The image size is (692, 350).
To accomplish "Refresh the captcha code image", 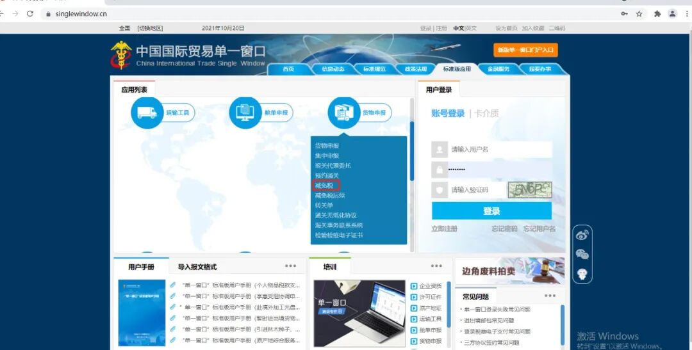I will pos(530,189).
